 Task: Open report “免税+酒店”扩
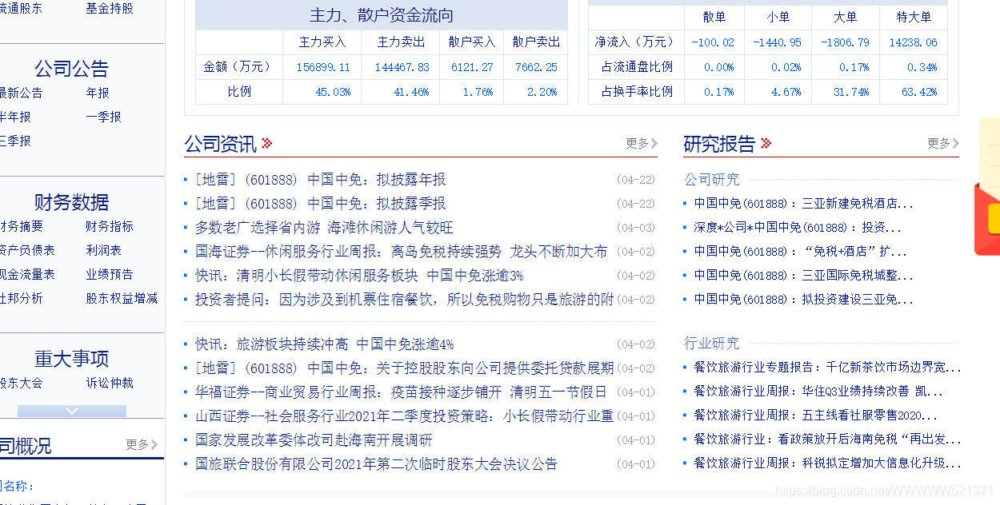tap(800, 252)
